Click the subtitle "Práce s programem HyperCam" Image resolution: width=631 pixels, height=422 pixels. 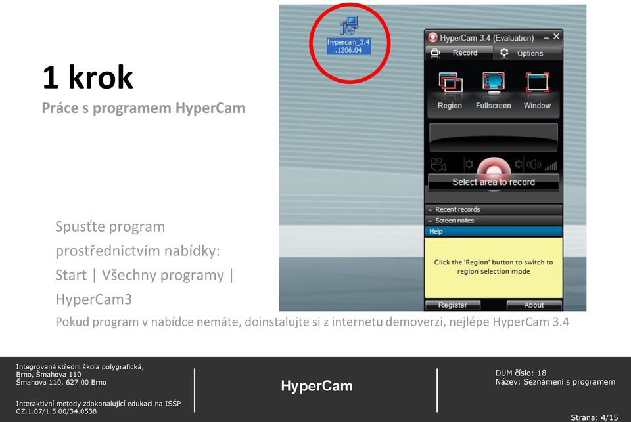tap(143, 108)
